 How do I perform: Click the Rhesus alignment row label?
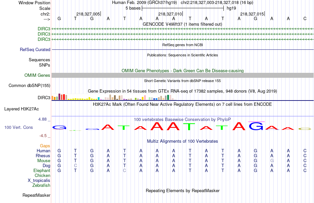pyautogui.click(x=43, y=156)
